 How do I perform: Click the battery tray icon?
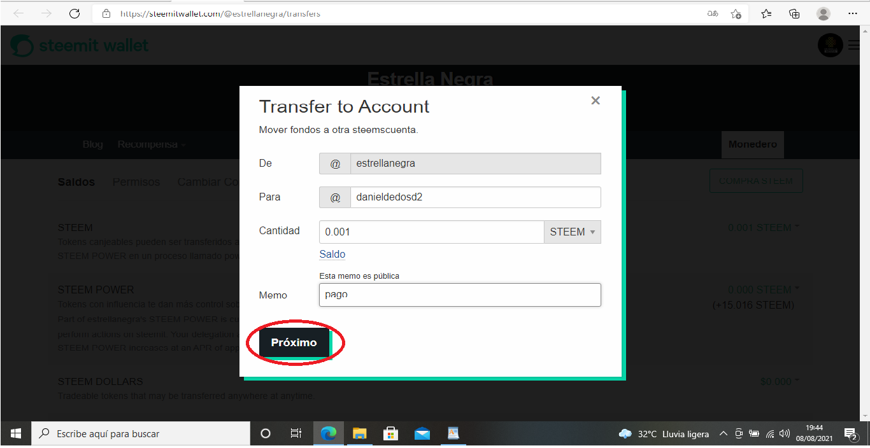click(754, 434)
